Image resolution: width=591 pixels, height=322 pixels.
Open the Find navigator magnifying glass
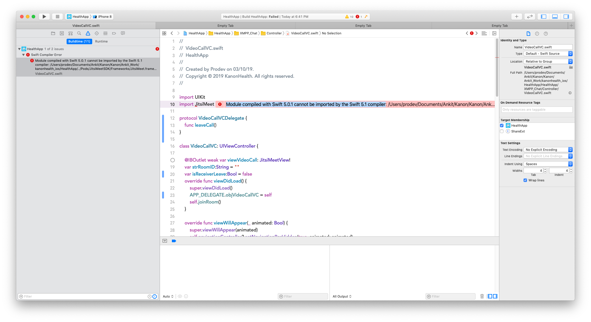[79, 33]
